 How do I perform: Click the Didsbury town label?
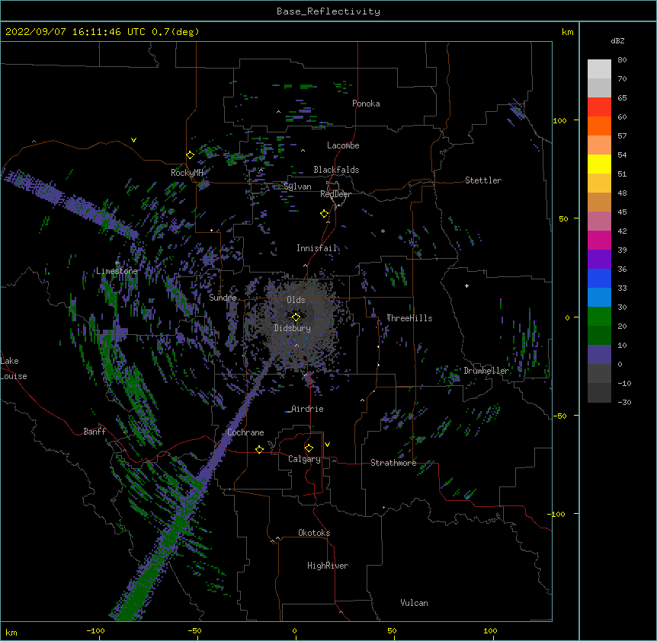(x=293, y=328)
